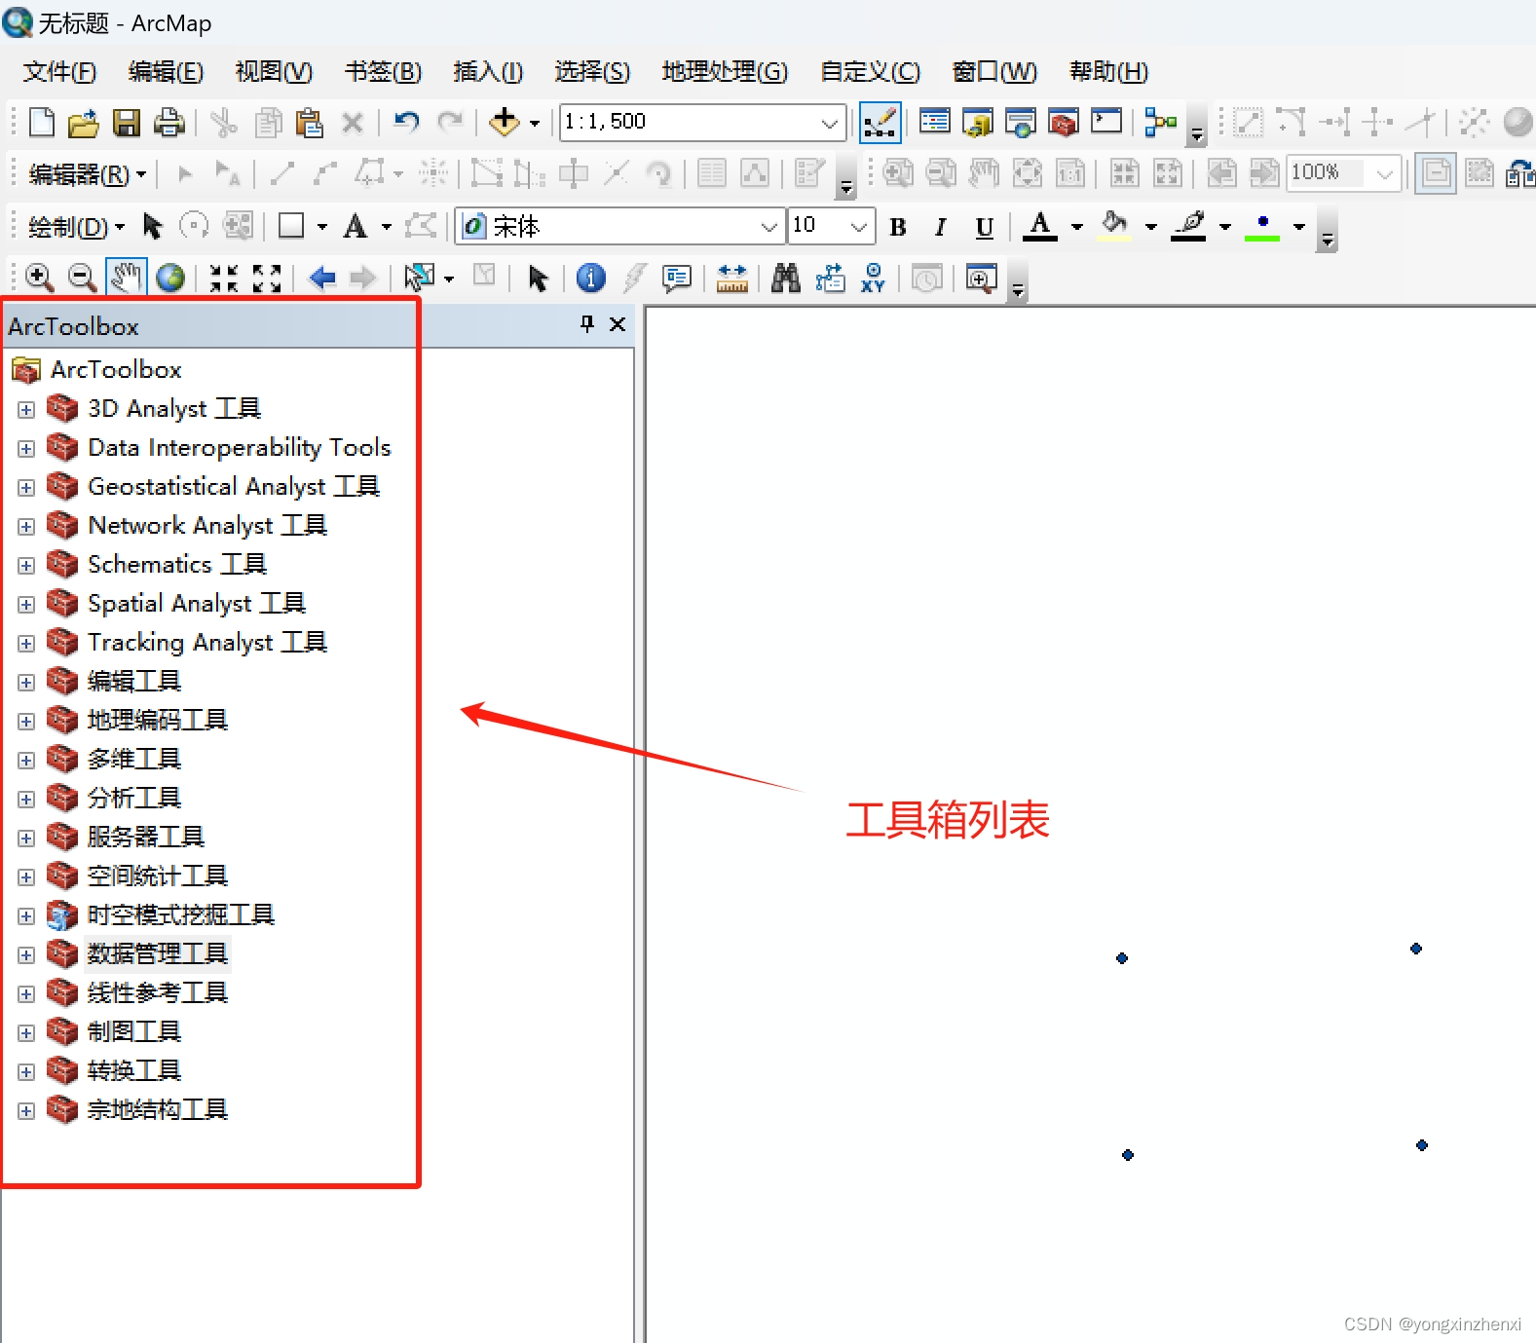Expand the 转换工具 toolbox
Image resolution: width=1536 pixels, height=1343 pixels.
[26, 1072]
